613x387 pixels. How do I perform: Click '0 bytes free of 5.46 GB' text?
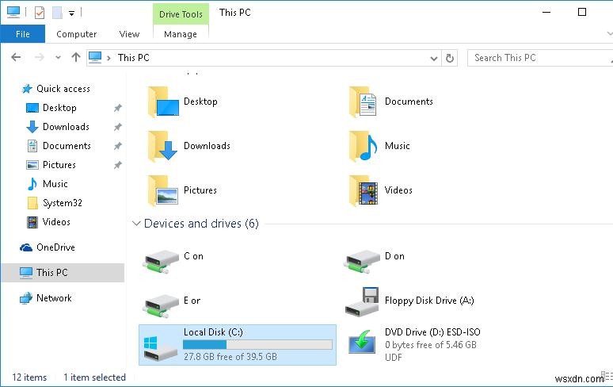430,345
